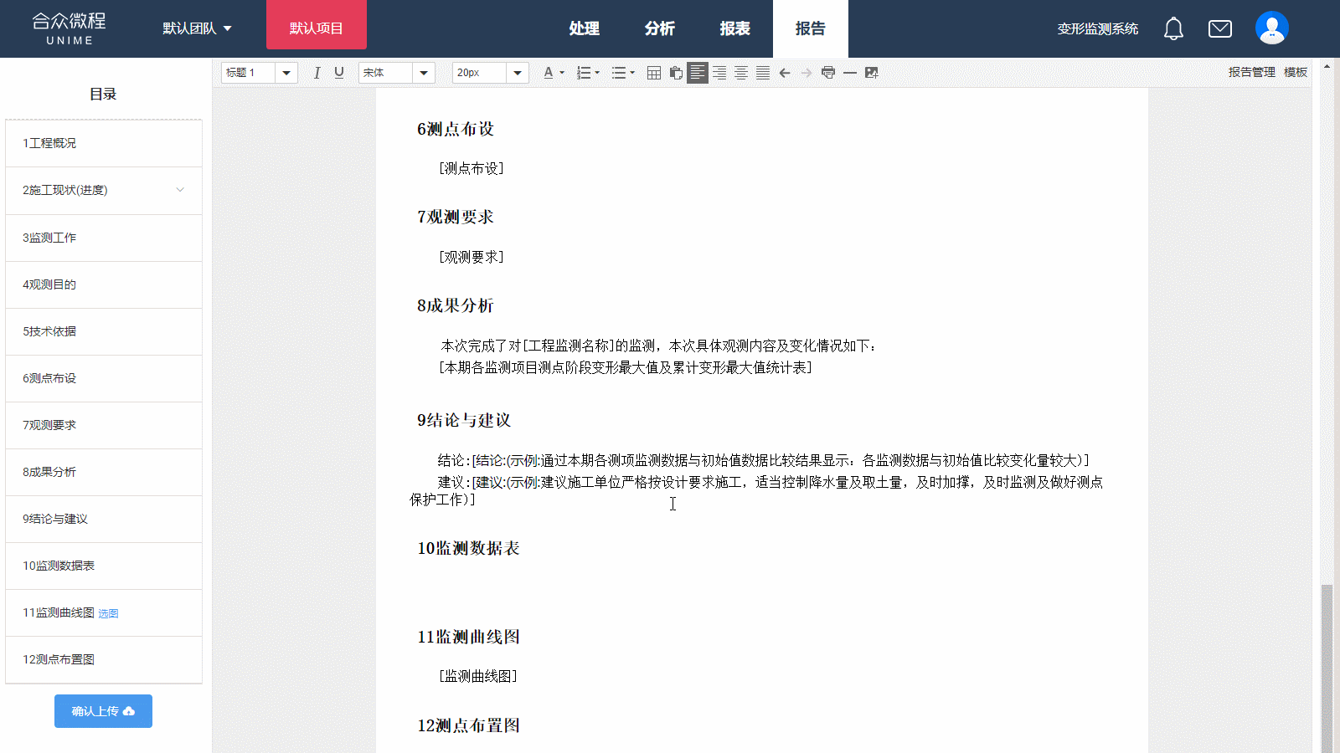Insert an image into the report

coord(872,73)
